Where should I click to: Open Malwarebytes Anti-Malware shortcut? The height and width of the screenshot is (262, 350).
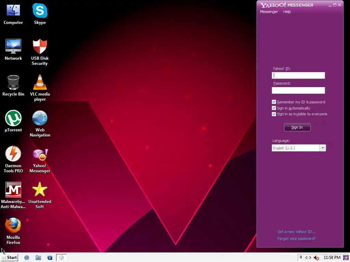click(x=13, y=195)
